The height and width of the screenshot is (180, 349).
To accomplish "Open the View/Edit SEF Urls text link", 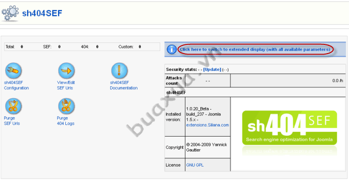I will click(66, 85).
